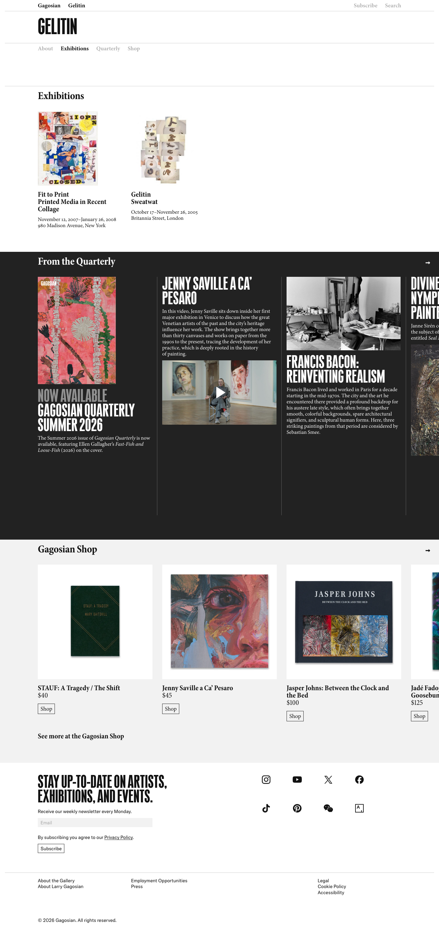Visit Gagosian's X (Twitter) profile icon
Image resolution: width=439 pixels, height=928 pixels.
tap(328, 780)
